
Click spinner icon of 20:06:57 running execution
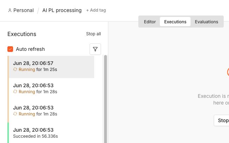(15, 69)
